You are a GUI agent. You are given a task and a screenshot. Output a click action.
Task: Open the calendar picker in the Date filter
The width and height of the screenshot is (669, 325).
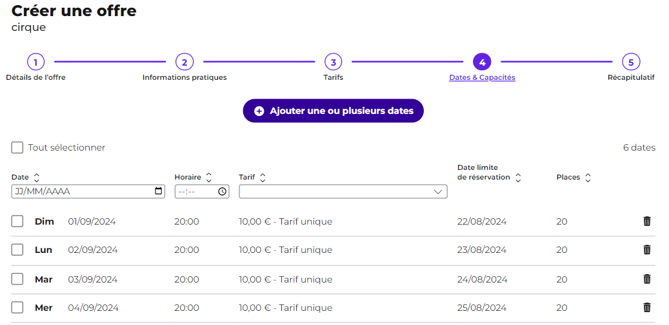pyautogui.click(x=158, y=191)
